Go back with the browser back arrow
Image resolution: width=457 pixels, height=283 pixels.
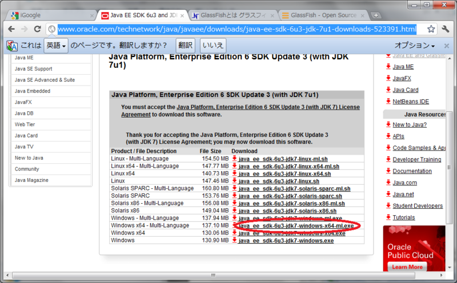tap(11, 29)
